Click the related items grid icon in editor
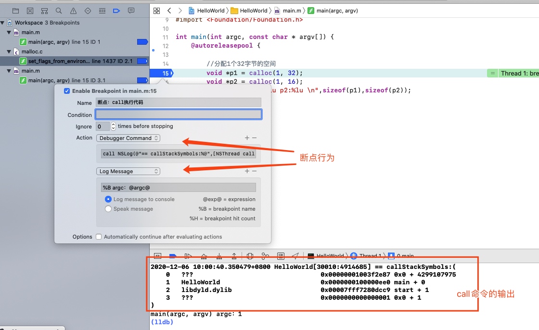The width and height of the screenshot is (539, 330). click(156, 11)
